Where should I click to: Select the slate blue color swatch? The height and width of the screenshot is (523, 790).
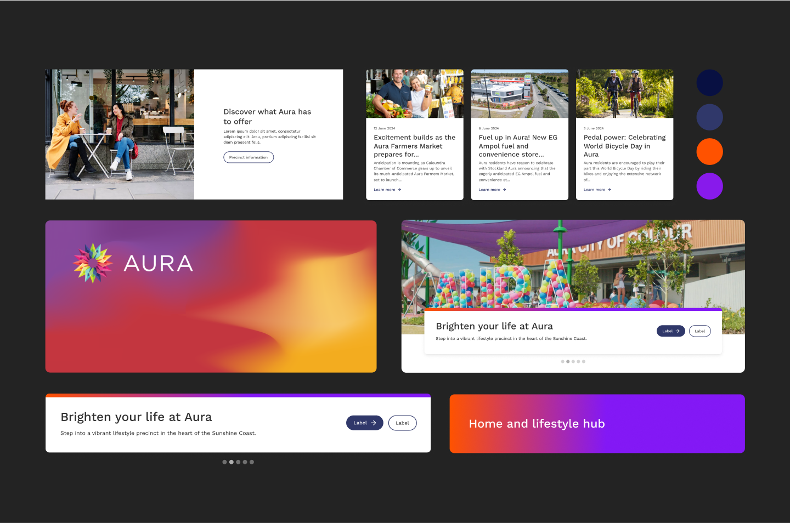pyautogui.click(x=709, y=117)
